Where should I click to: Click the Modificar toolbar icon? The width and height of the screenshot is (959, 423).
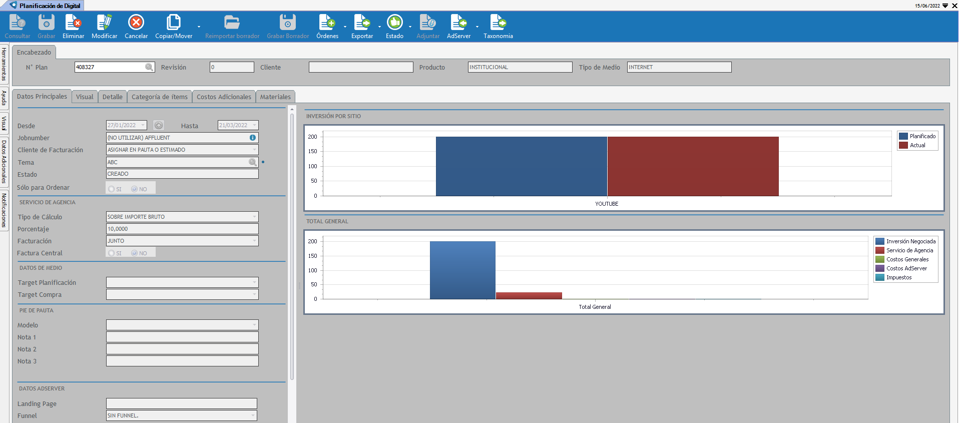tap(104, 23)
